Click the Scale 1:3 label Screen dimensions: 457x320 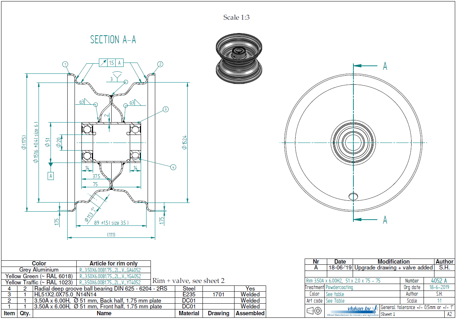[x=236, y=17]
